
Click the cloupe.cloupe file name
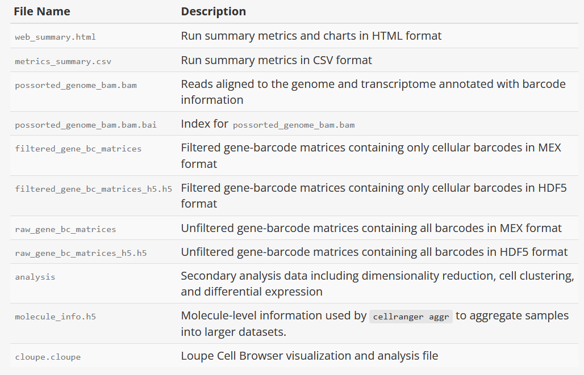(x=48, y=357)
